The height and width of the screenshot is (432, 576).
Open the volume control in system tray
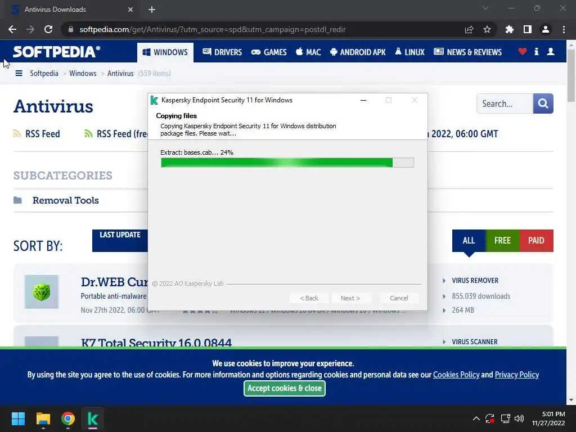[519, 418]
